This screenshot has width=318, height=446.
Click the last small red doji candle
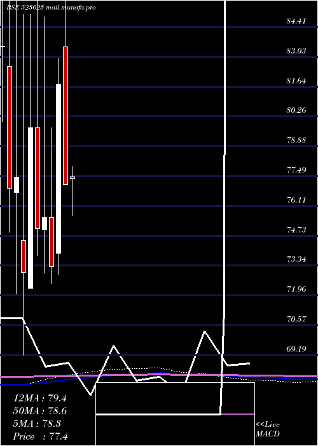coord(73,178)
